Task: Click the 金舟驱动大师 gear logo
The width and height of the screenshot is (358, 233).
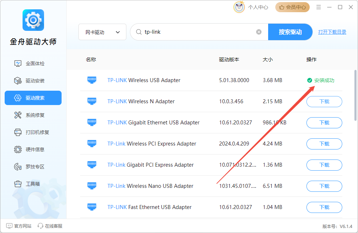Action: [33, 20]
